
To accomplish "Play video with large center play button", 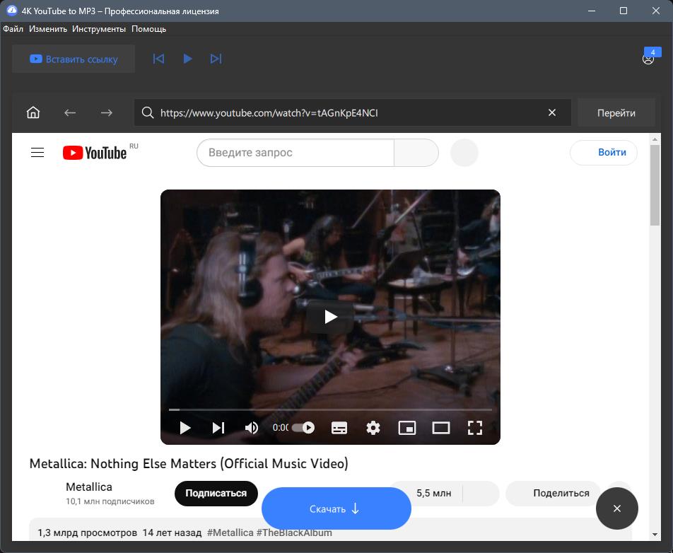I will (330, 317).
